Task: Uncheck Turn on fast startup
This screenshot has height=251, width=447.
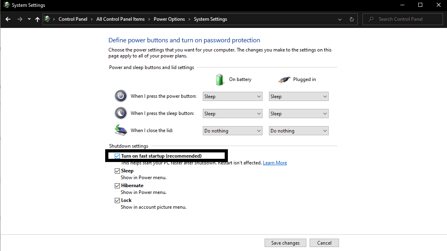Action: [118, 156]
